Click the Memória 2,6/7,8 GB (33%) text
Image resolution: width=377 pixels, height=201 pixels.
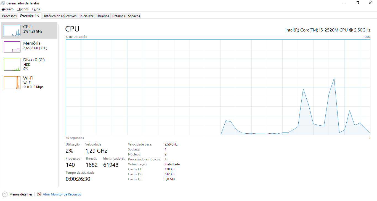tap(35, 48)
